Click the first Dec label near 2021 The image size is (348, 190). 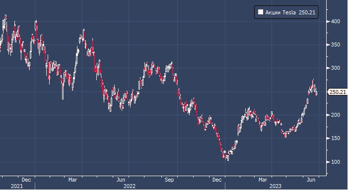tap(26, 180)
